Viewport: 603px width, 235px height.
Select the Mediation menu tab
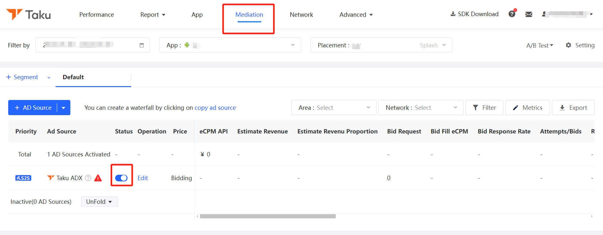[x=249, y=15]
